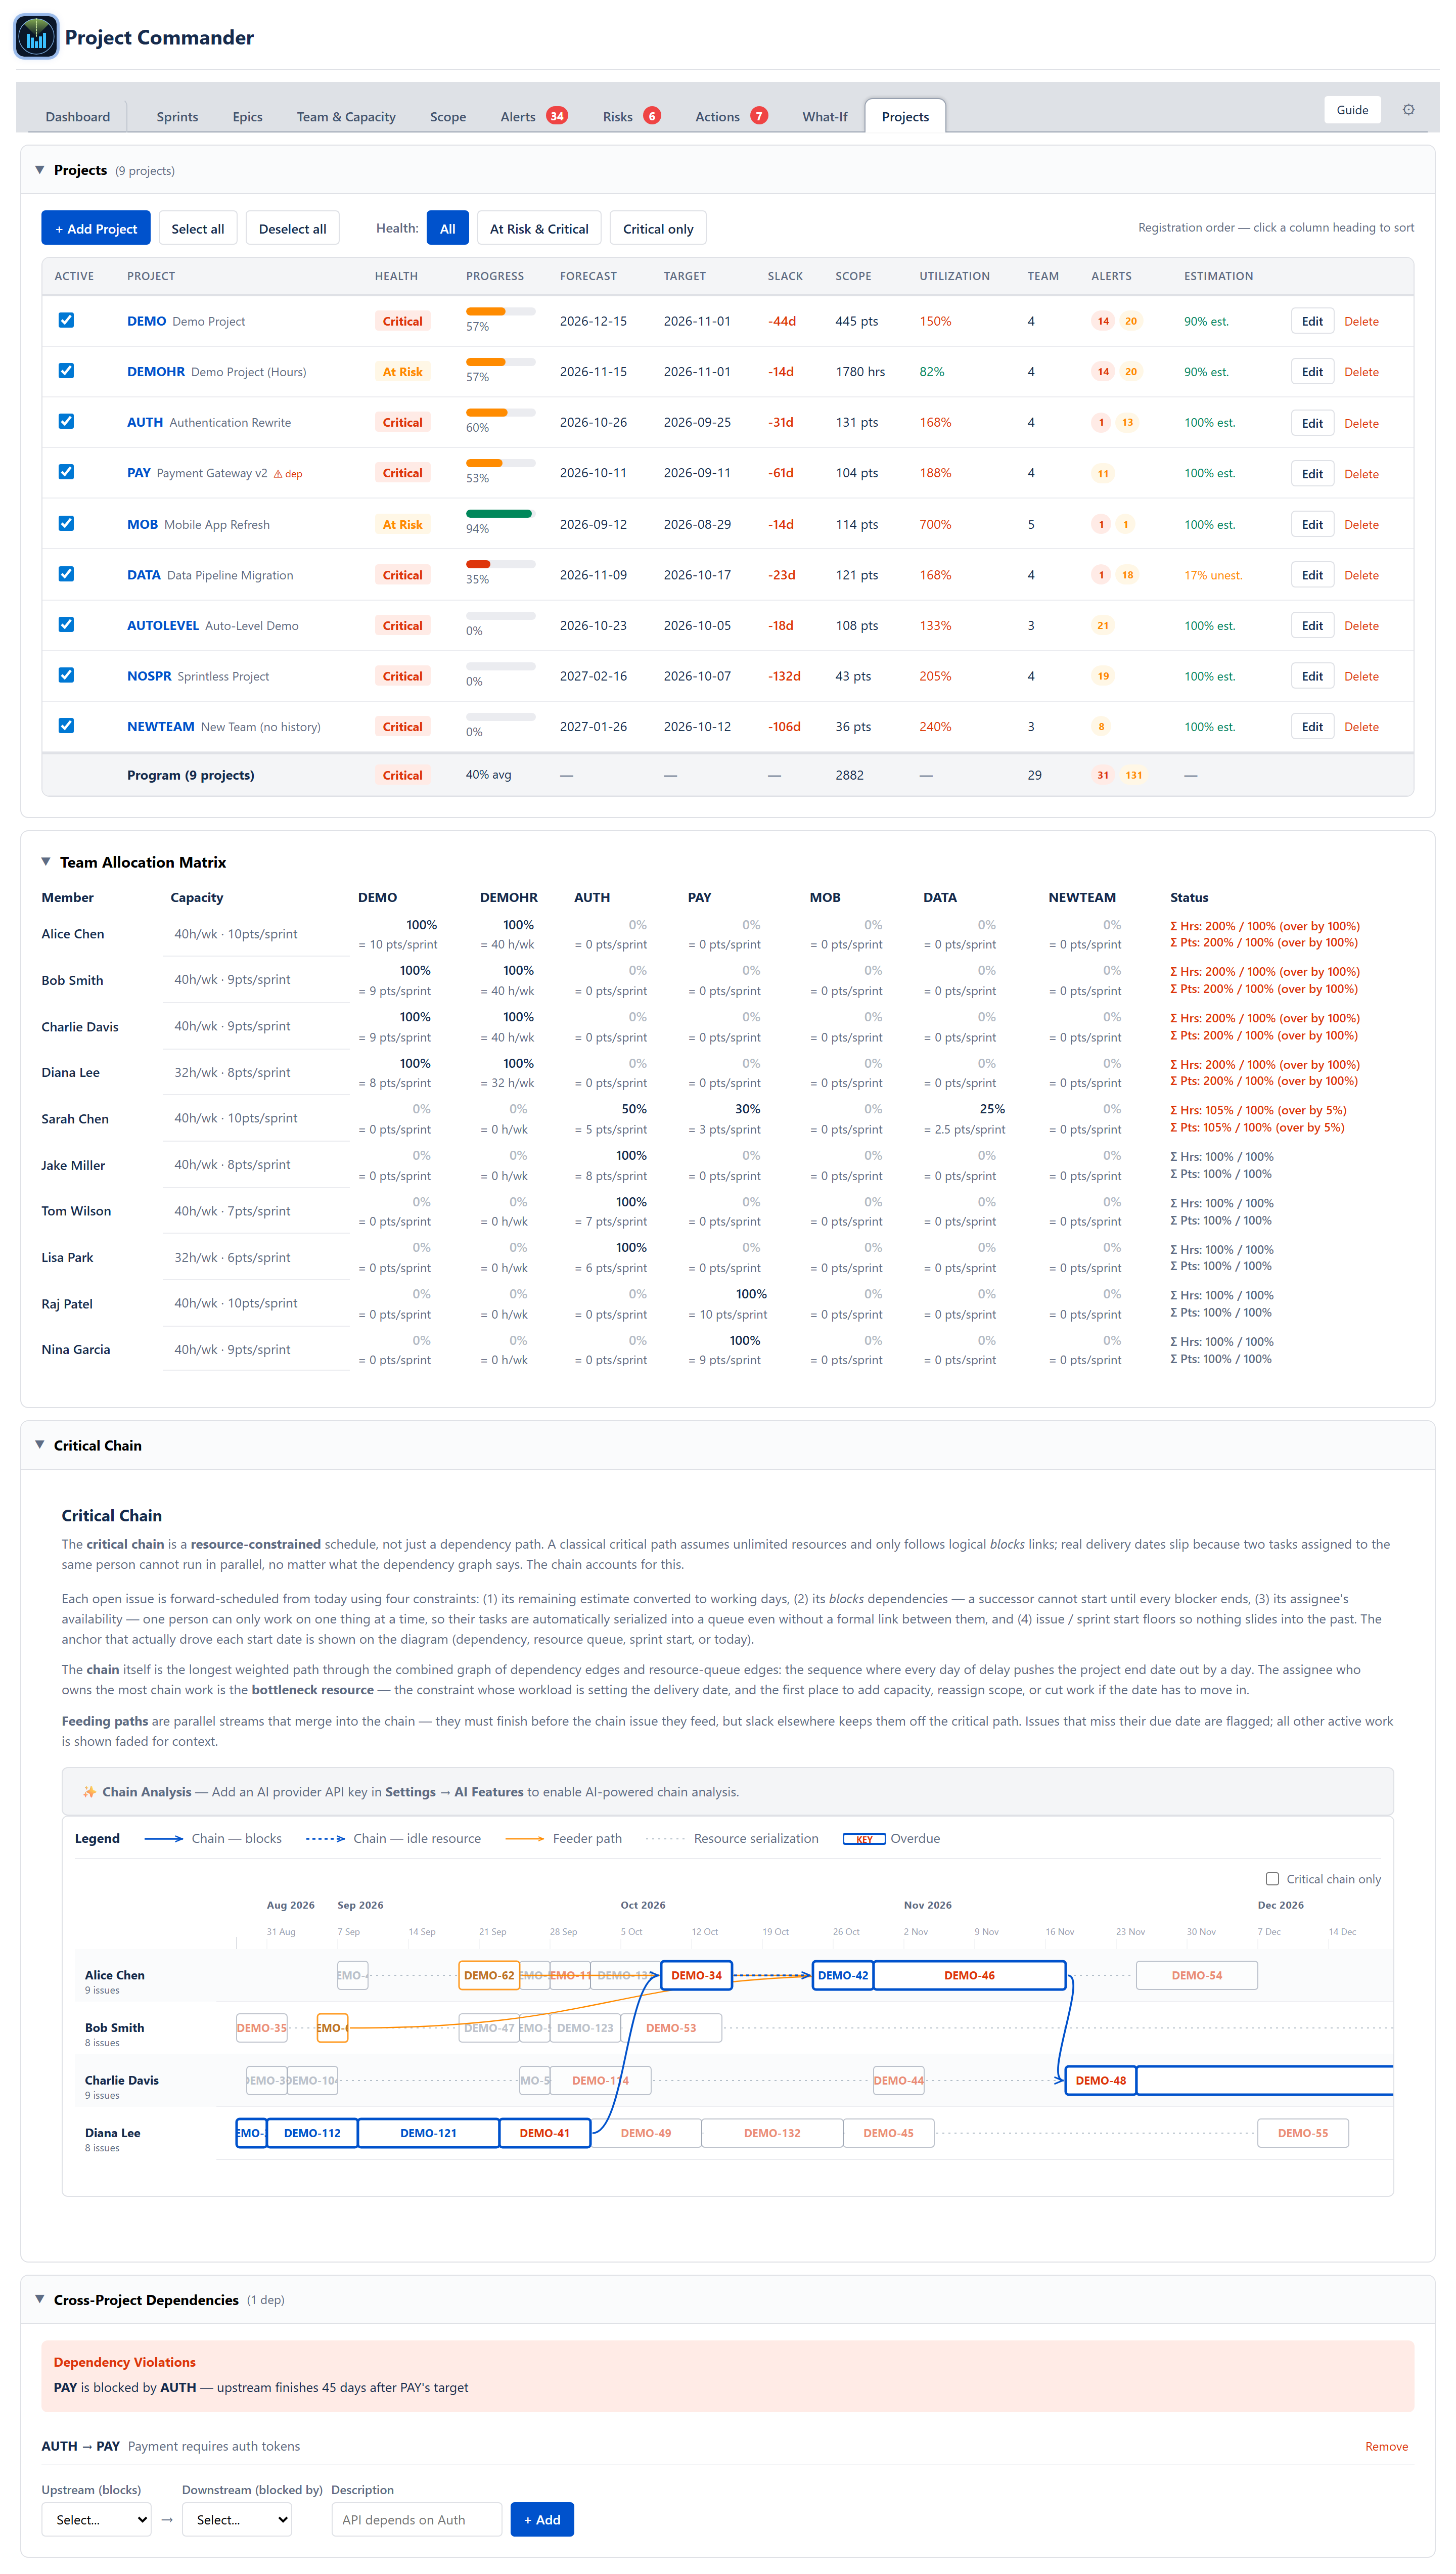1456x2574 pixels.
Task: Collapse the Cross-Project Dependencies section
Action: [x=40, y=2299]
